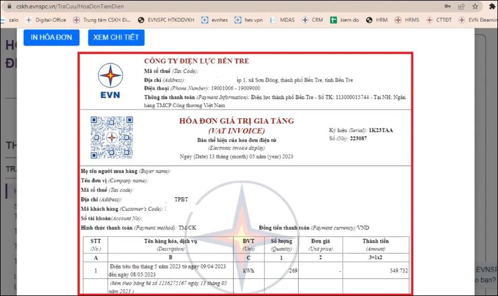Open the extensions puzzle icon
This screenshot has width=498, height=296.
[x=492, y=7]
